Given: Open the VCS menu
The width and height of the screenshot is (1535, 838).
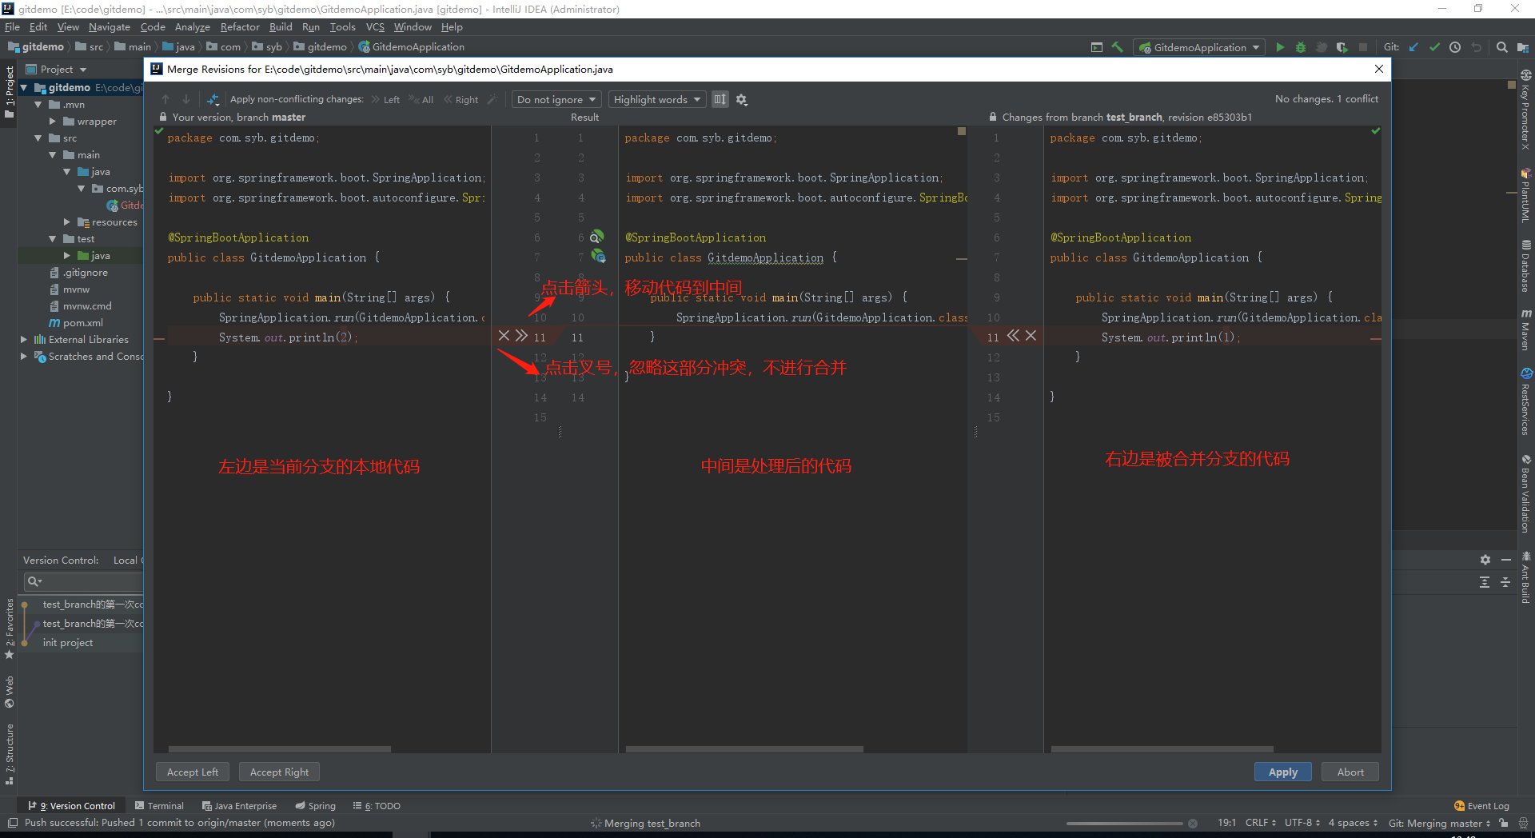Looking at the screenshot, I should [375, 27].
